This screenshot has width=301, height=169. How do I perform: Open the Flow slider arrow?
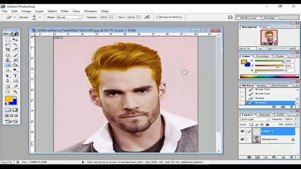point(138,17)
